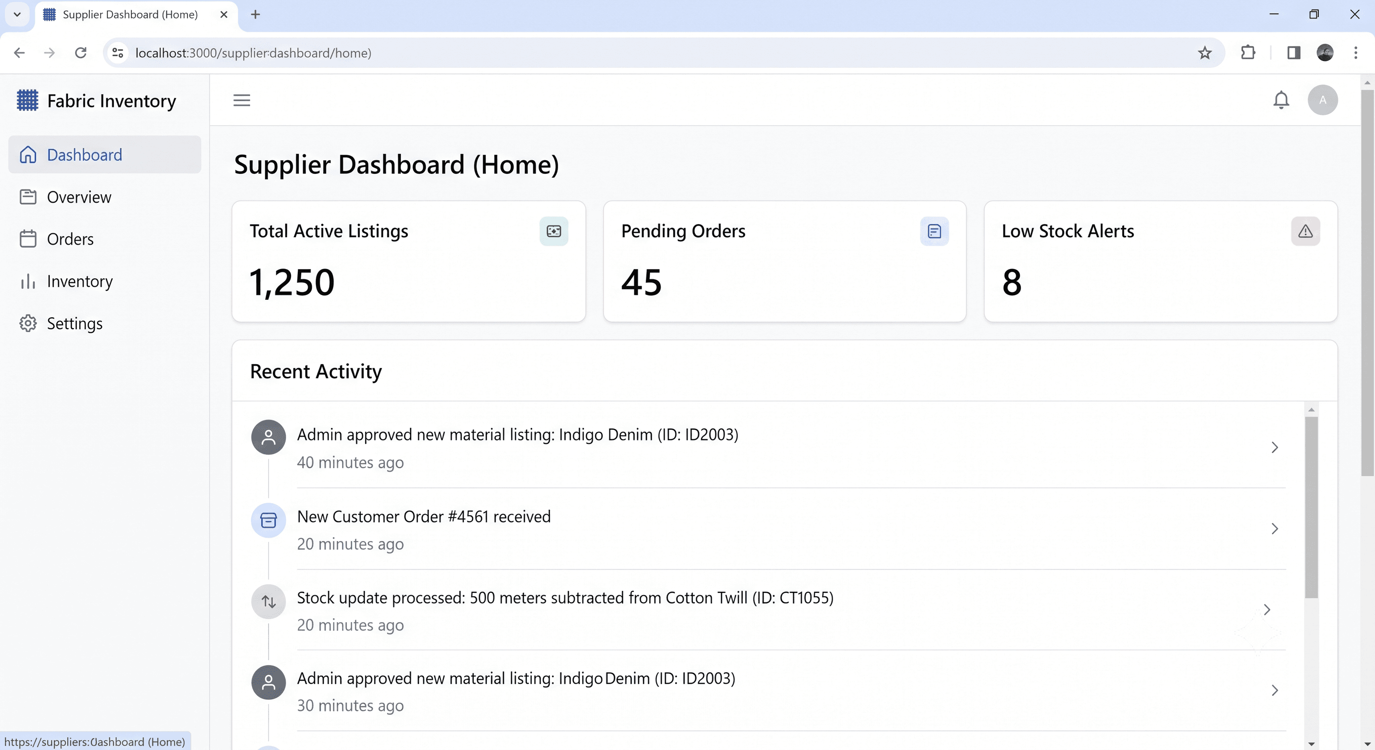Click the Low Stock Alerts warning icon
The height and width of the screenshot is (750, 1375).
pos(1306,231)
